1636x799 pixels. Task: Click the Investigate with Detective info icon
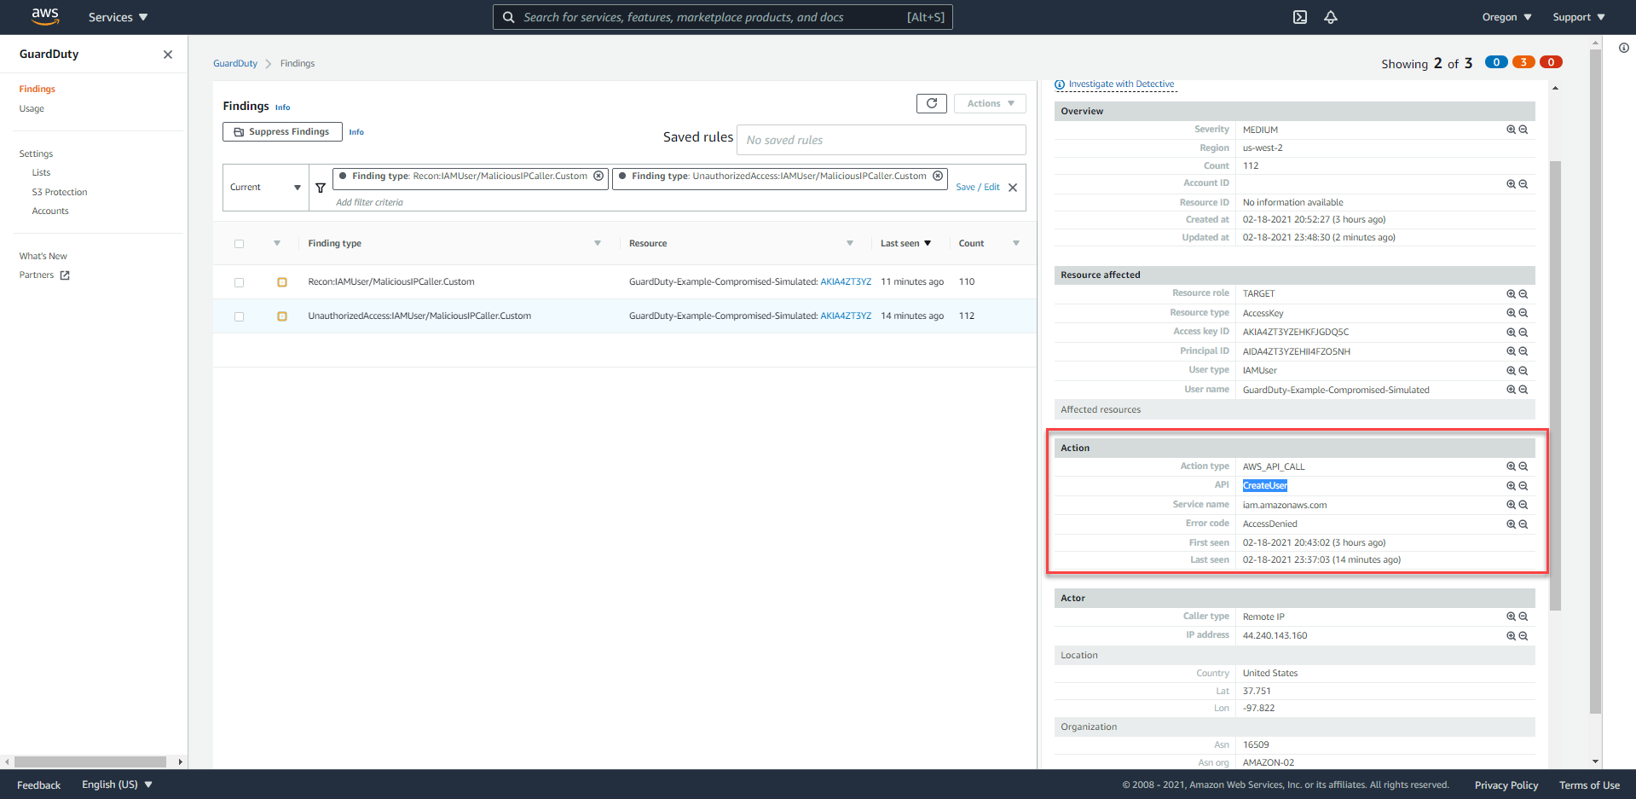pos(1060,84)
